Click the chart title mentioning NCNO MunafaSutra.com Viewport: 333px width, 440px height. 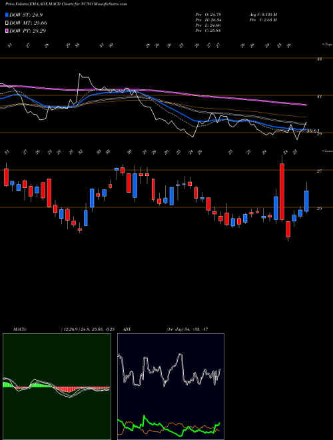66,4
